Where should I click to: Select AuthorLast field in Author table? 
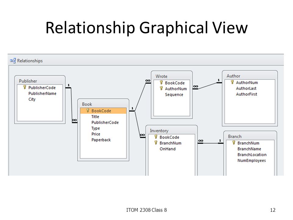coord(250,88)
